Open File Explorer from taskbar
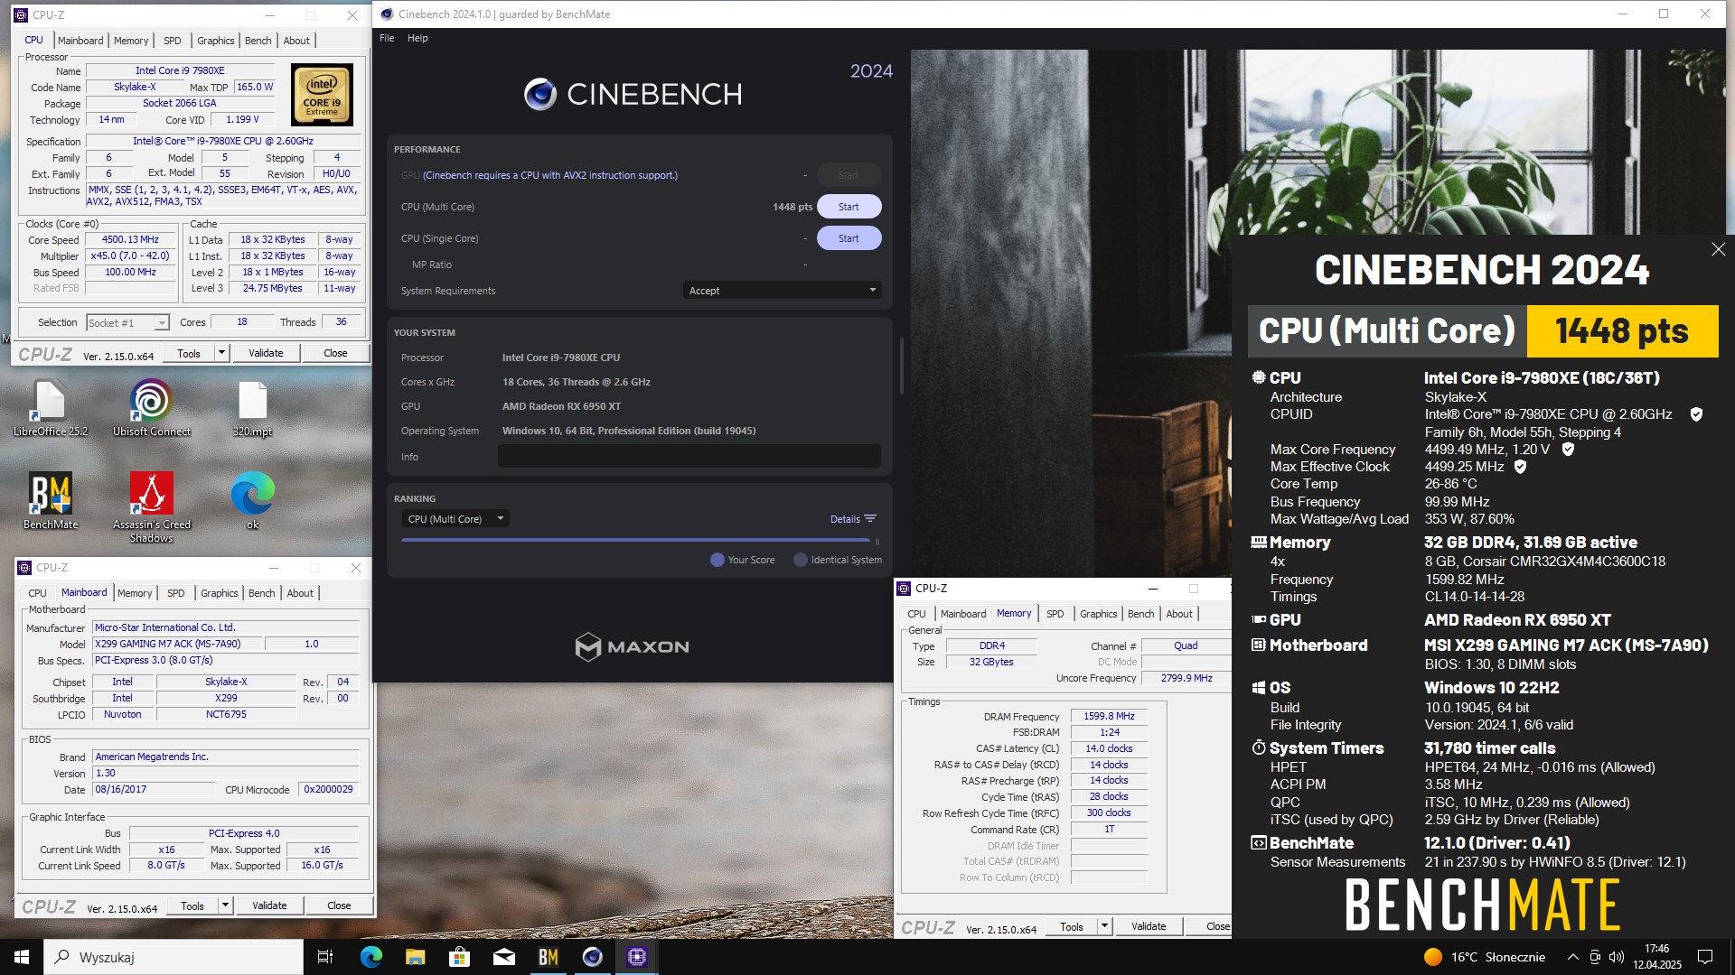This screenshot has width=1735, height=975. pyautogui.click(x=416, y=957)
